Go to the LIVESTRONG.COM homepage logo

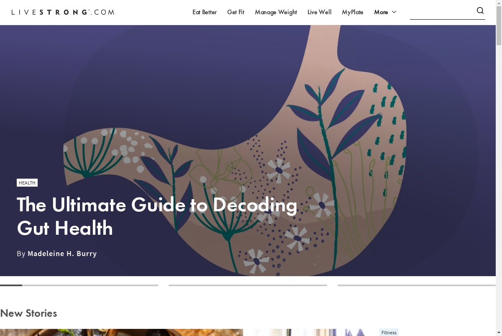pyautogui.click(x=63, y=12)
